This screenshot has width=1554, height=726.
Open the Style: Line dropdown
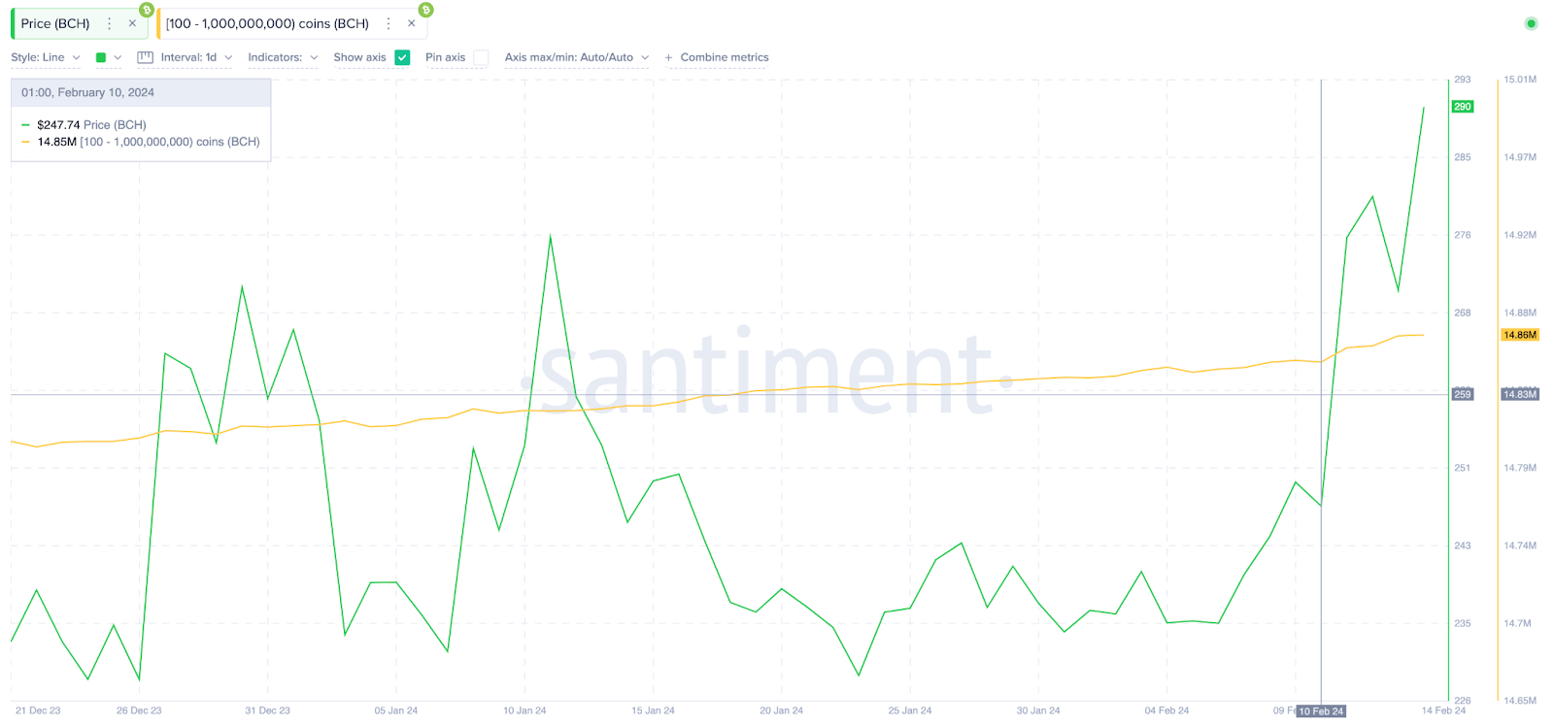coord(46,57)
